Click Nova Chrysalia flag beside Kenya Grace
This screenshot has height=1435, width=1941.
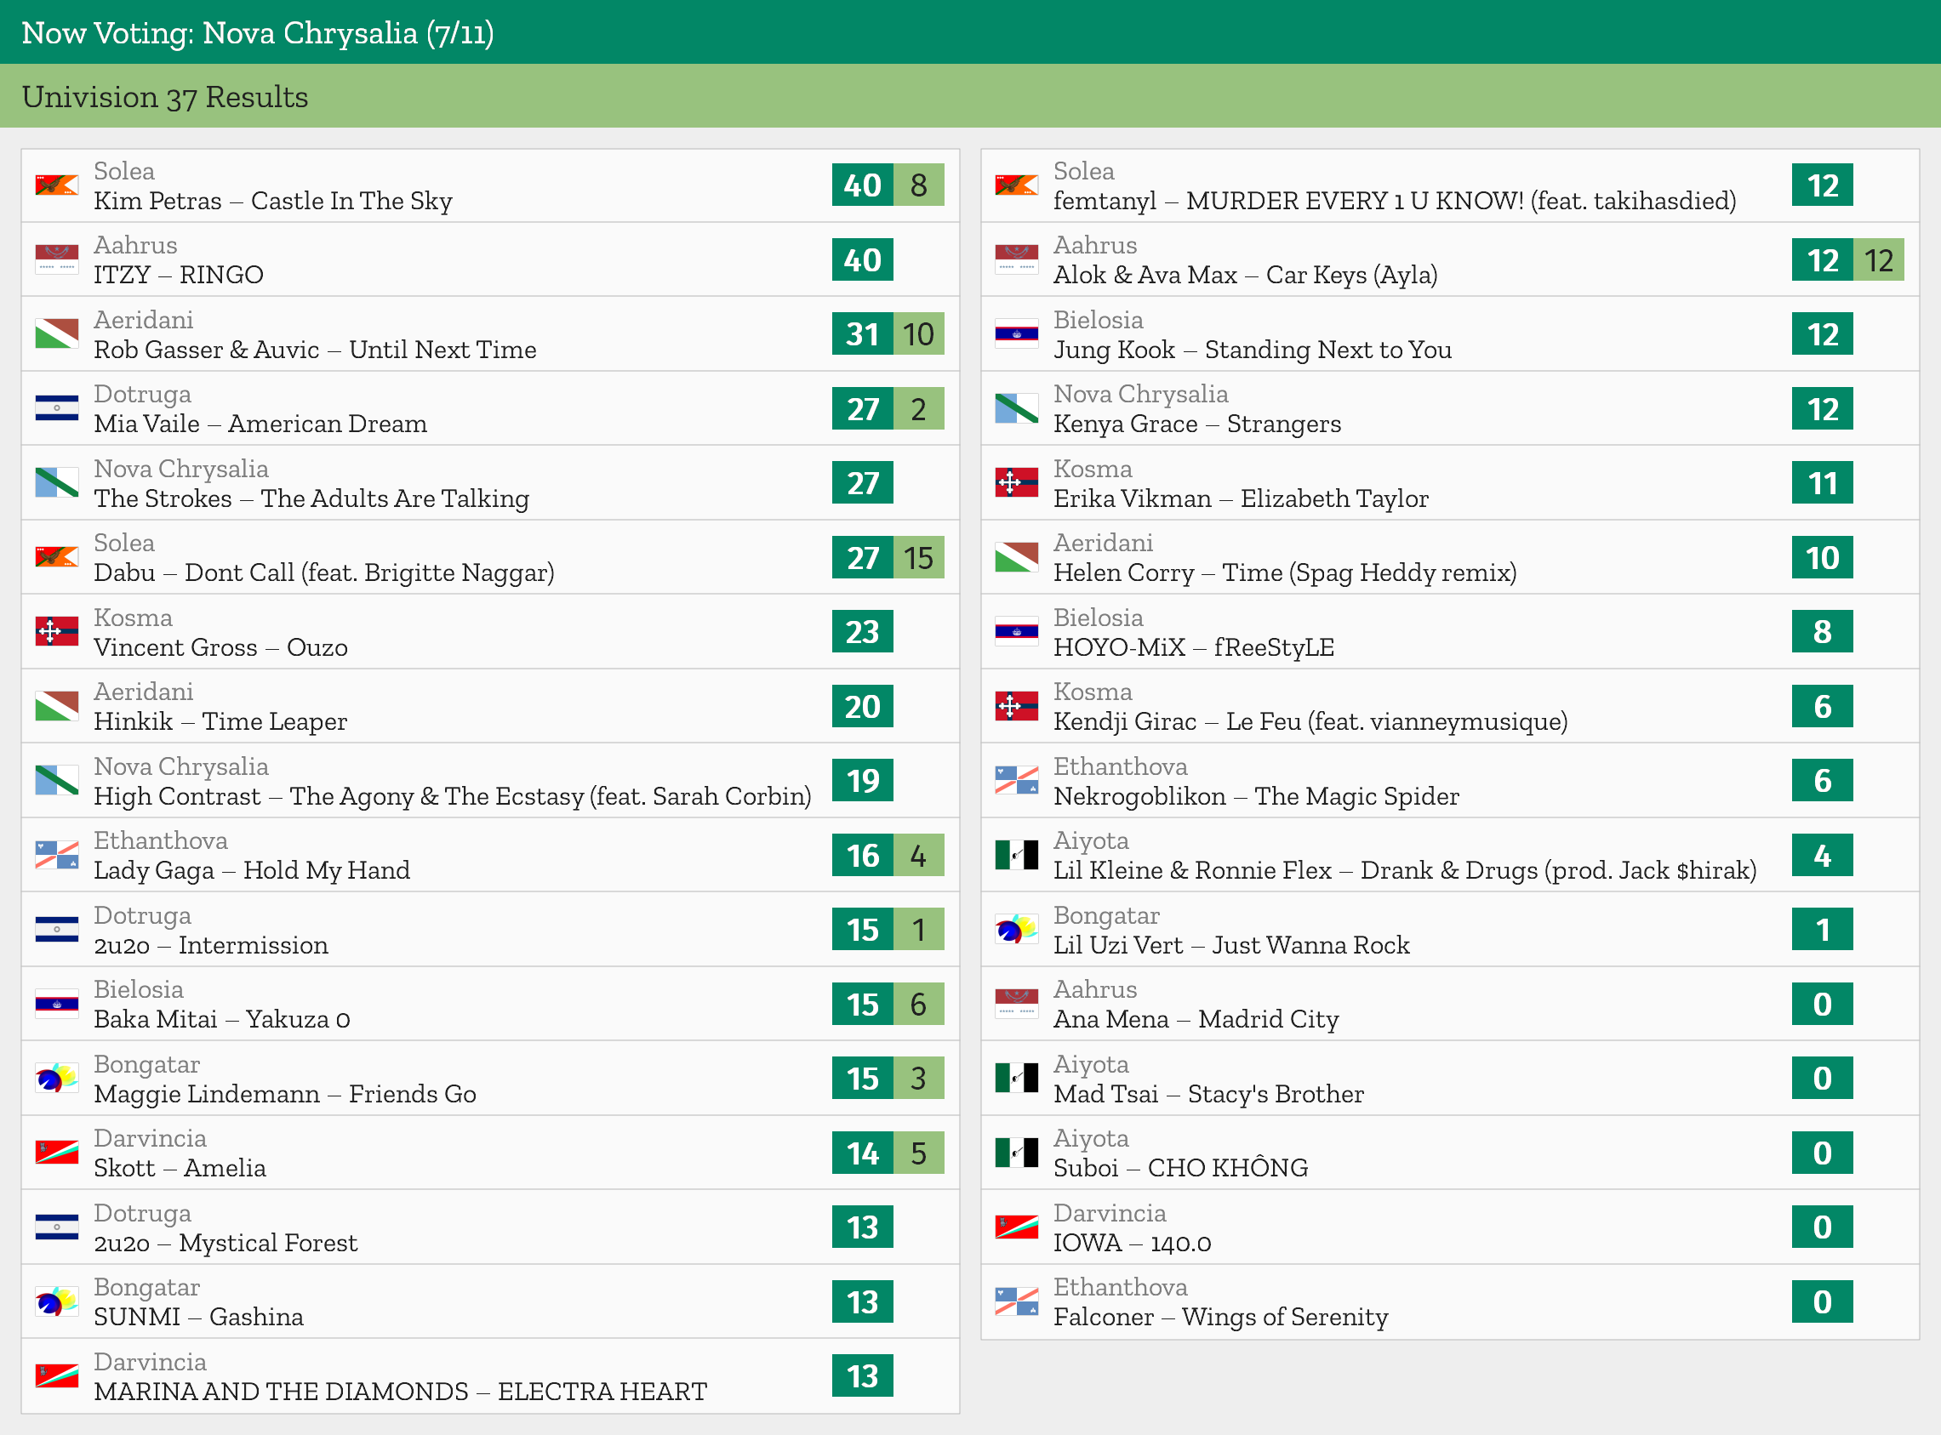click(x=1017, y=408)
